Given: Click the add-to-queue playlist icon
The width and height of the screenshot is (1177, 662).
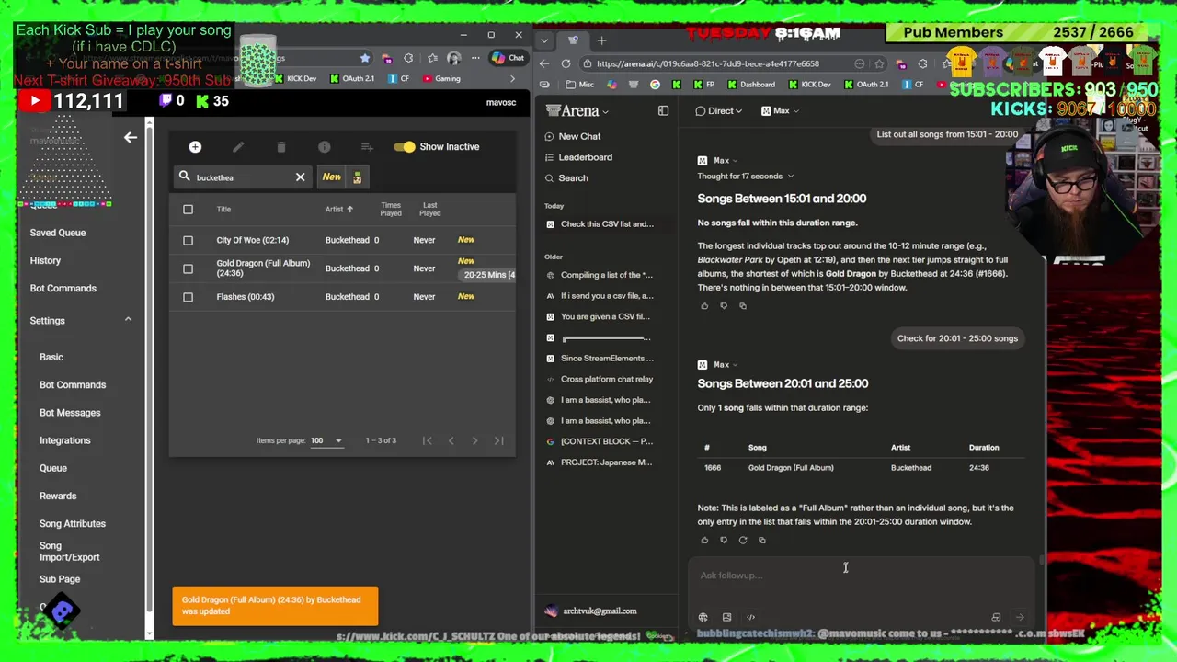Looking at the screenshot, I should coord(367,147).
